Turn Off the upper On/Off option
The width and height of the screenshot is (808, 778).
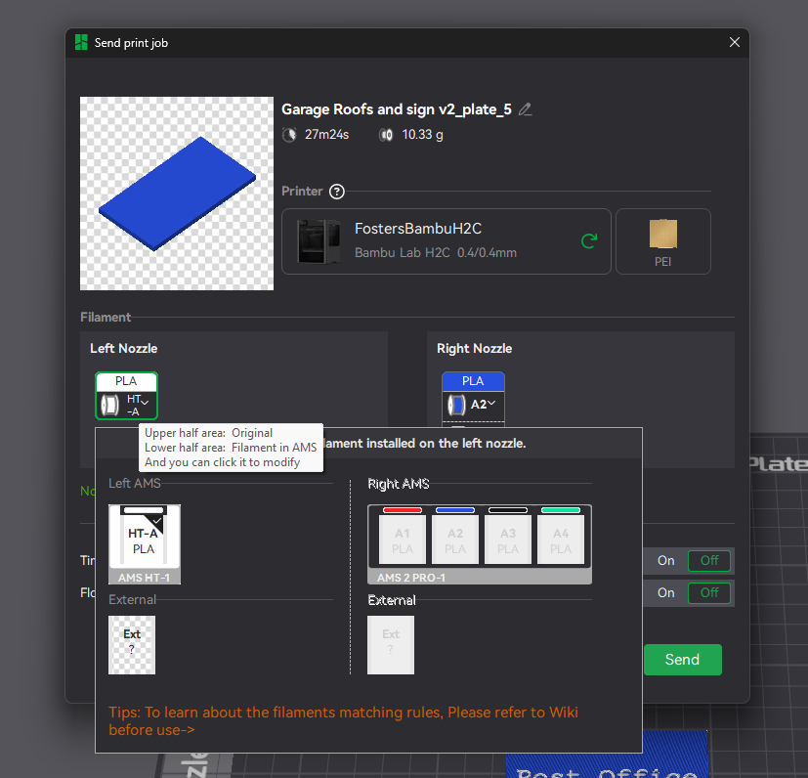point(709,560)
